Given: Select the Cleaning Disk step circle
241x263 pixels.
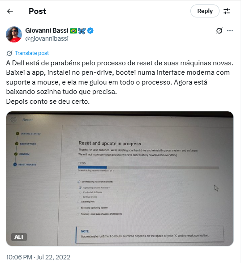Looking at the screenshot, I should point(78,202).
